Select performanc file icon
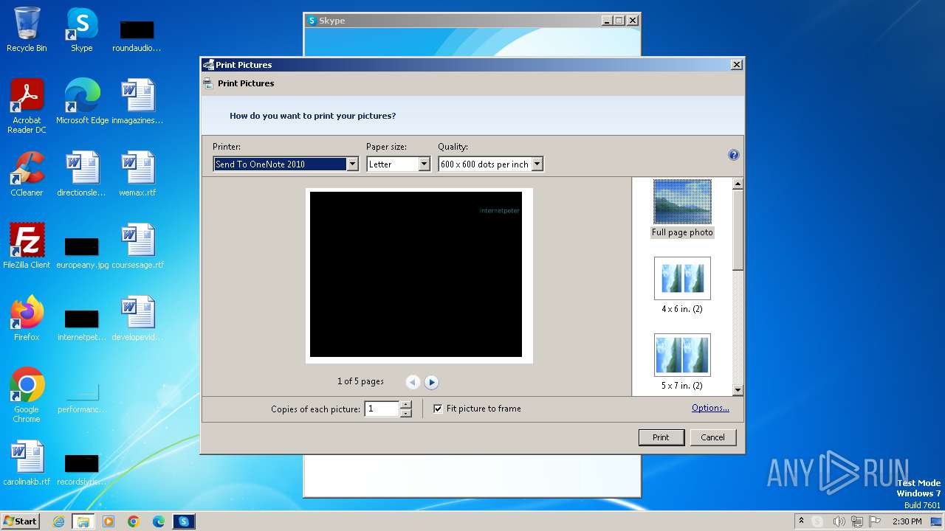The image size is (945, 531). click(82, 398)
